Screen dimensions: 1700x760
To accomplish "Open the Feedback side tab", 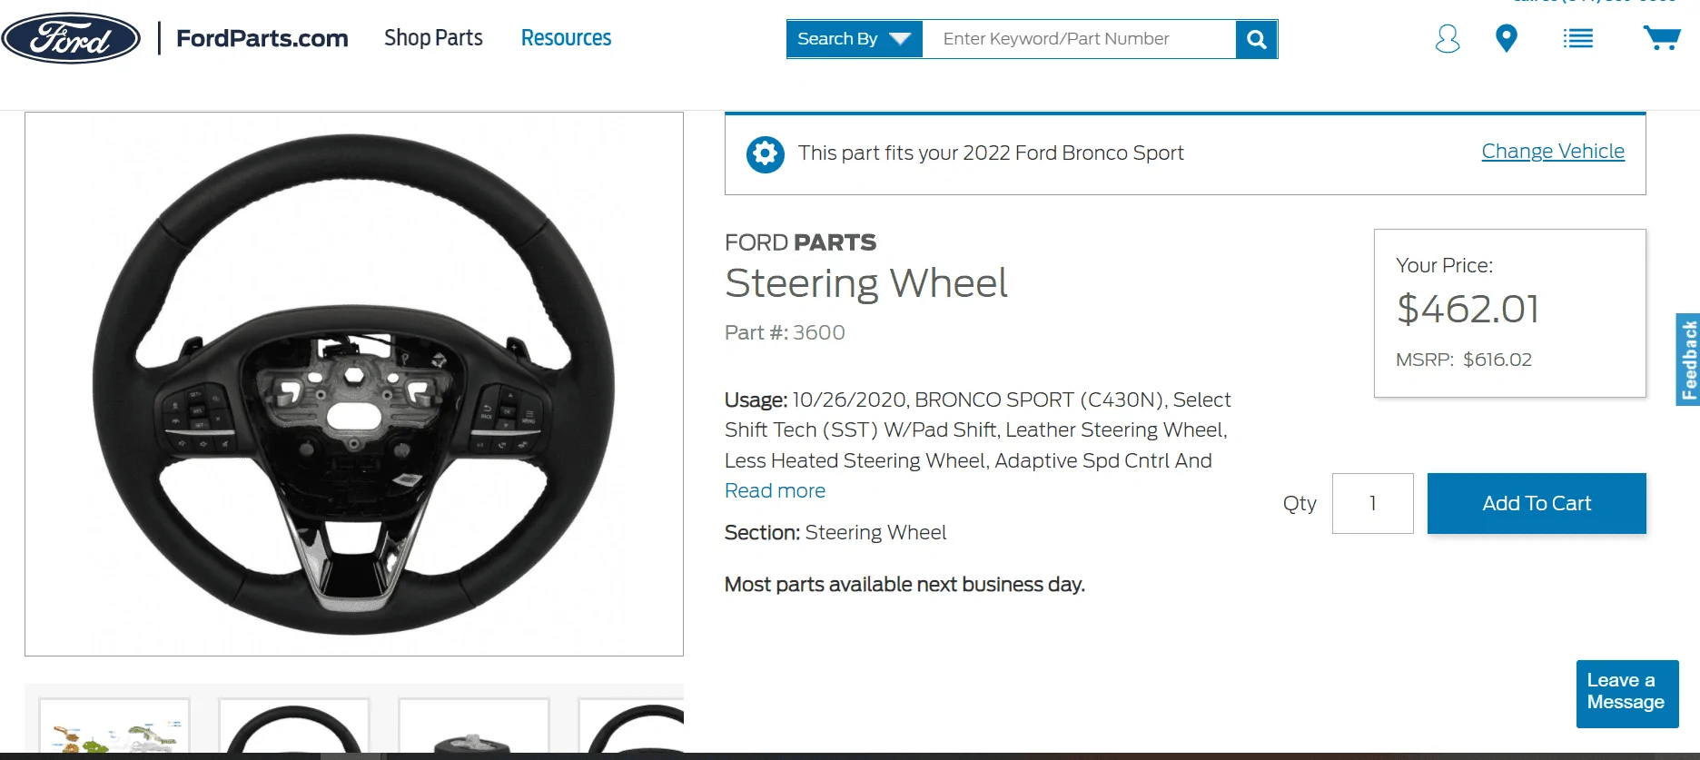I will (x=1688, y=360).
